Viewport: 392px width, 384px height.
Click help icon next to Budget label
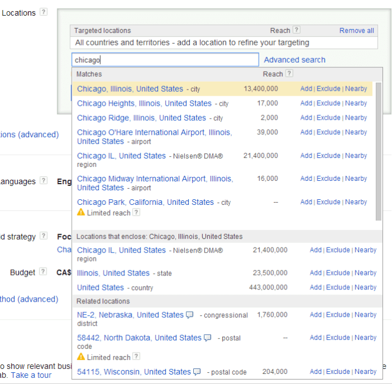point(44,273)
